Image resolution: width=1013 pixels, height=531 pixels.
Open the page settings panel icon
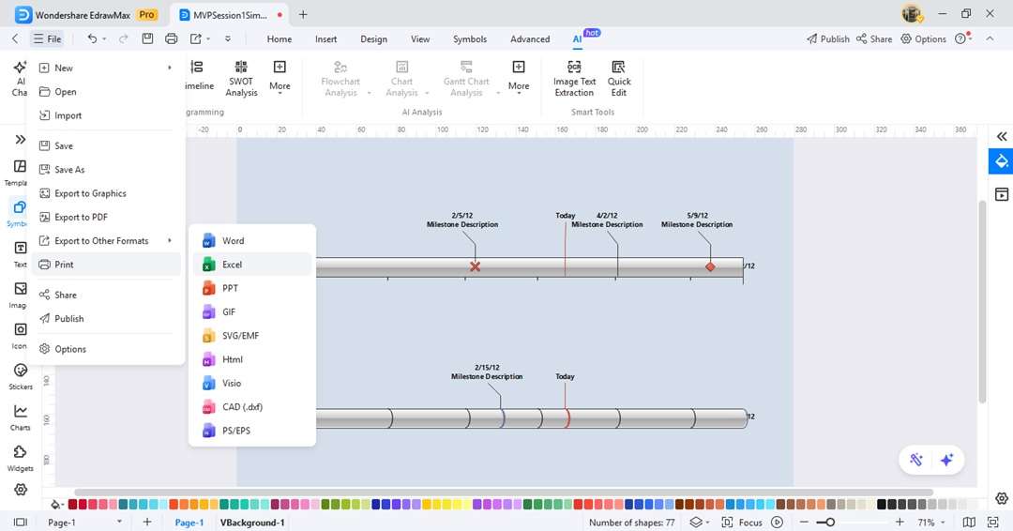click(1002, 194)
